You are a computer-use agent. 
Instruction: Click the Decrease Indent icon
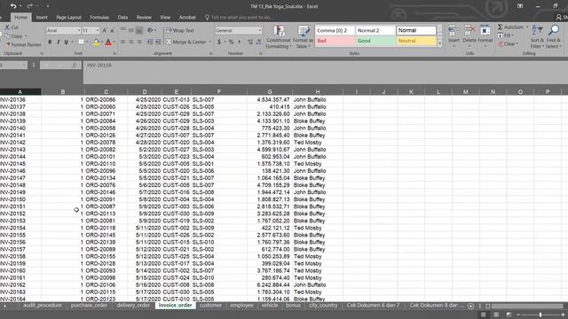[x=150, y=42]
